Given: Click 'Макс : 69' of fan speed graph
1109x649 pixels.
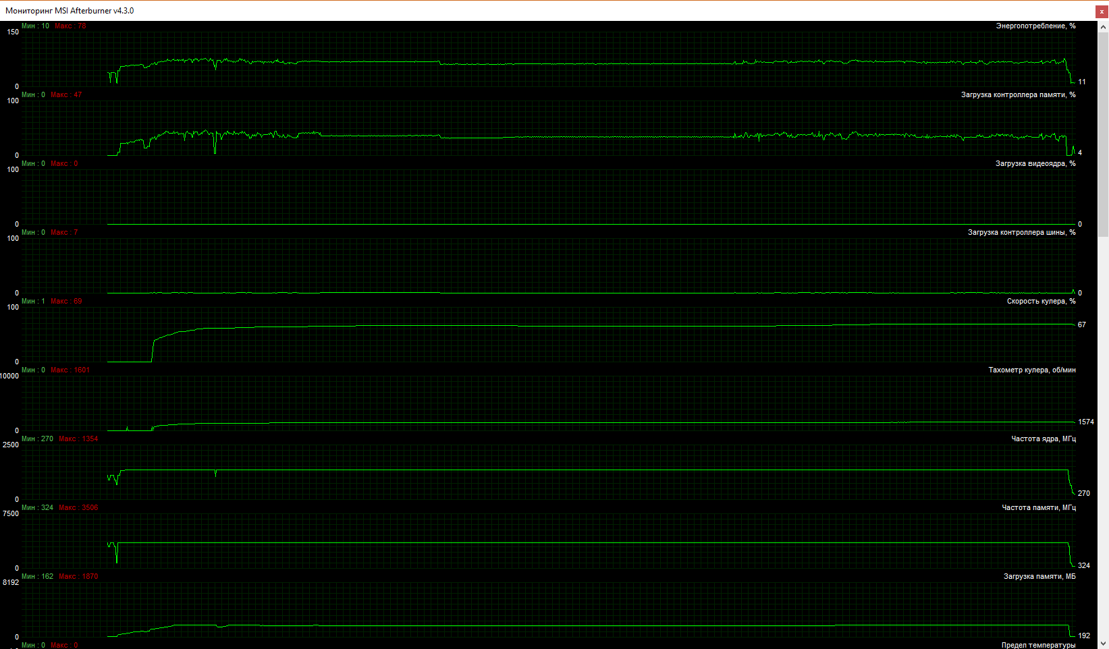Looking at the screenshot, I should click(66, 301).
